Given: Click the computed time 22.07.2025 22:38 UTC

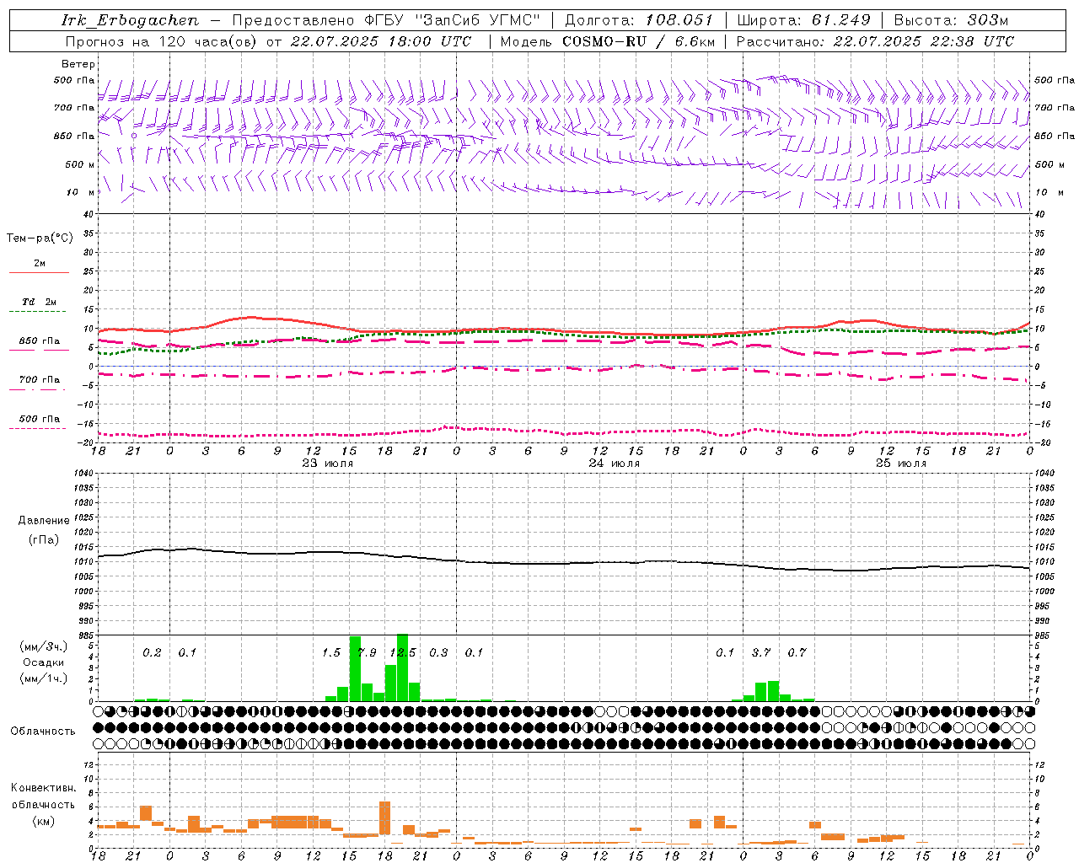Looking at the screenshot, I should click(923, 41).
